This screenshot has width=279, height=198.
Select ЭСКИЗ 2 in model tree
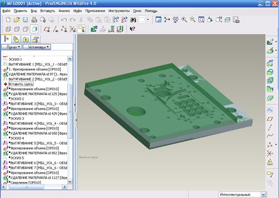tap(17, 99)
